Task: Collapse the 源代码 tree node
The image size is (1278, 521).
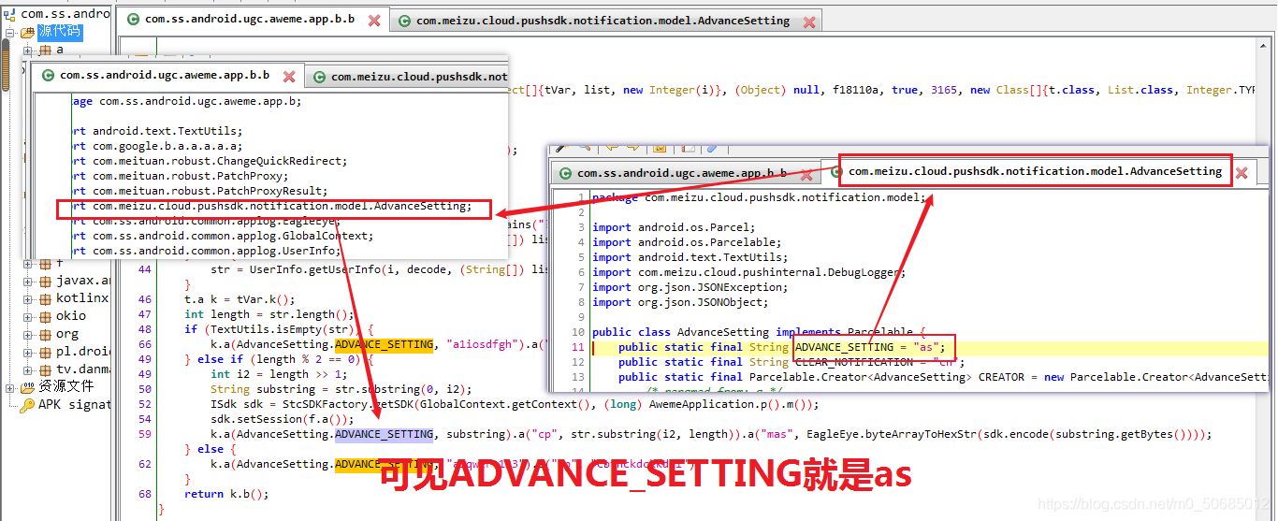Action: [10, 33]
